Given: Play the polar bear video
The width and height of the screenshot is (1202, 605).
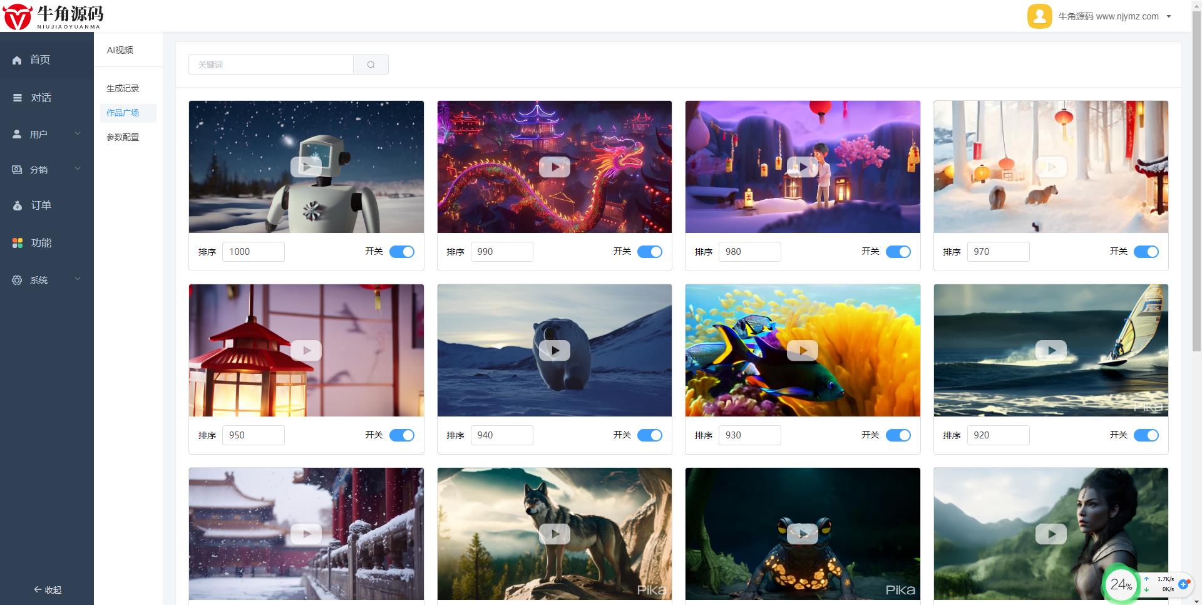Looking at the screenshot, I should point(555,350).
